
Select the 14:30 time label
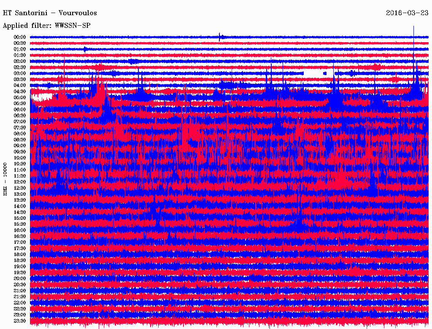(x=20, y=212)
